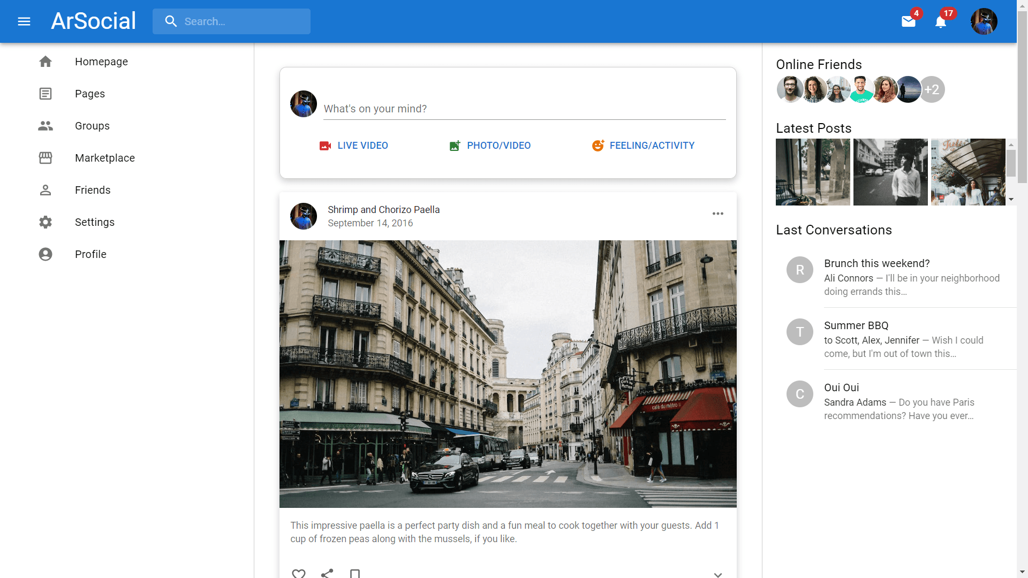Toggle the save/bookmark icon on post
This screenshot has height=578, width=1028.
pos(355,572)
